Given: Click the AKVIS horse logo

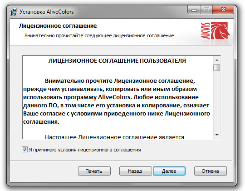Looking at the screenshot, I should (x=215, y=30).
